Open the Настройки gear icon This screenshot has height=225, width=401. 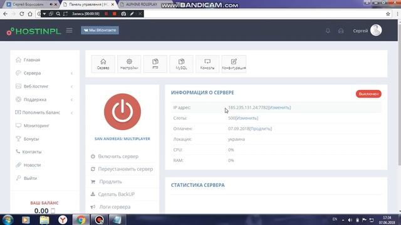tap(129, 64)
